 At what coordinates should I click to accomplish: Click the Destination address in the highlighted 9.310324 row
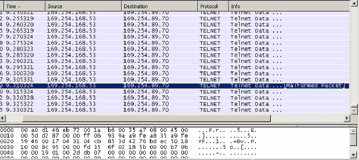tap(146, 86)
